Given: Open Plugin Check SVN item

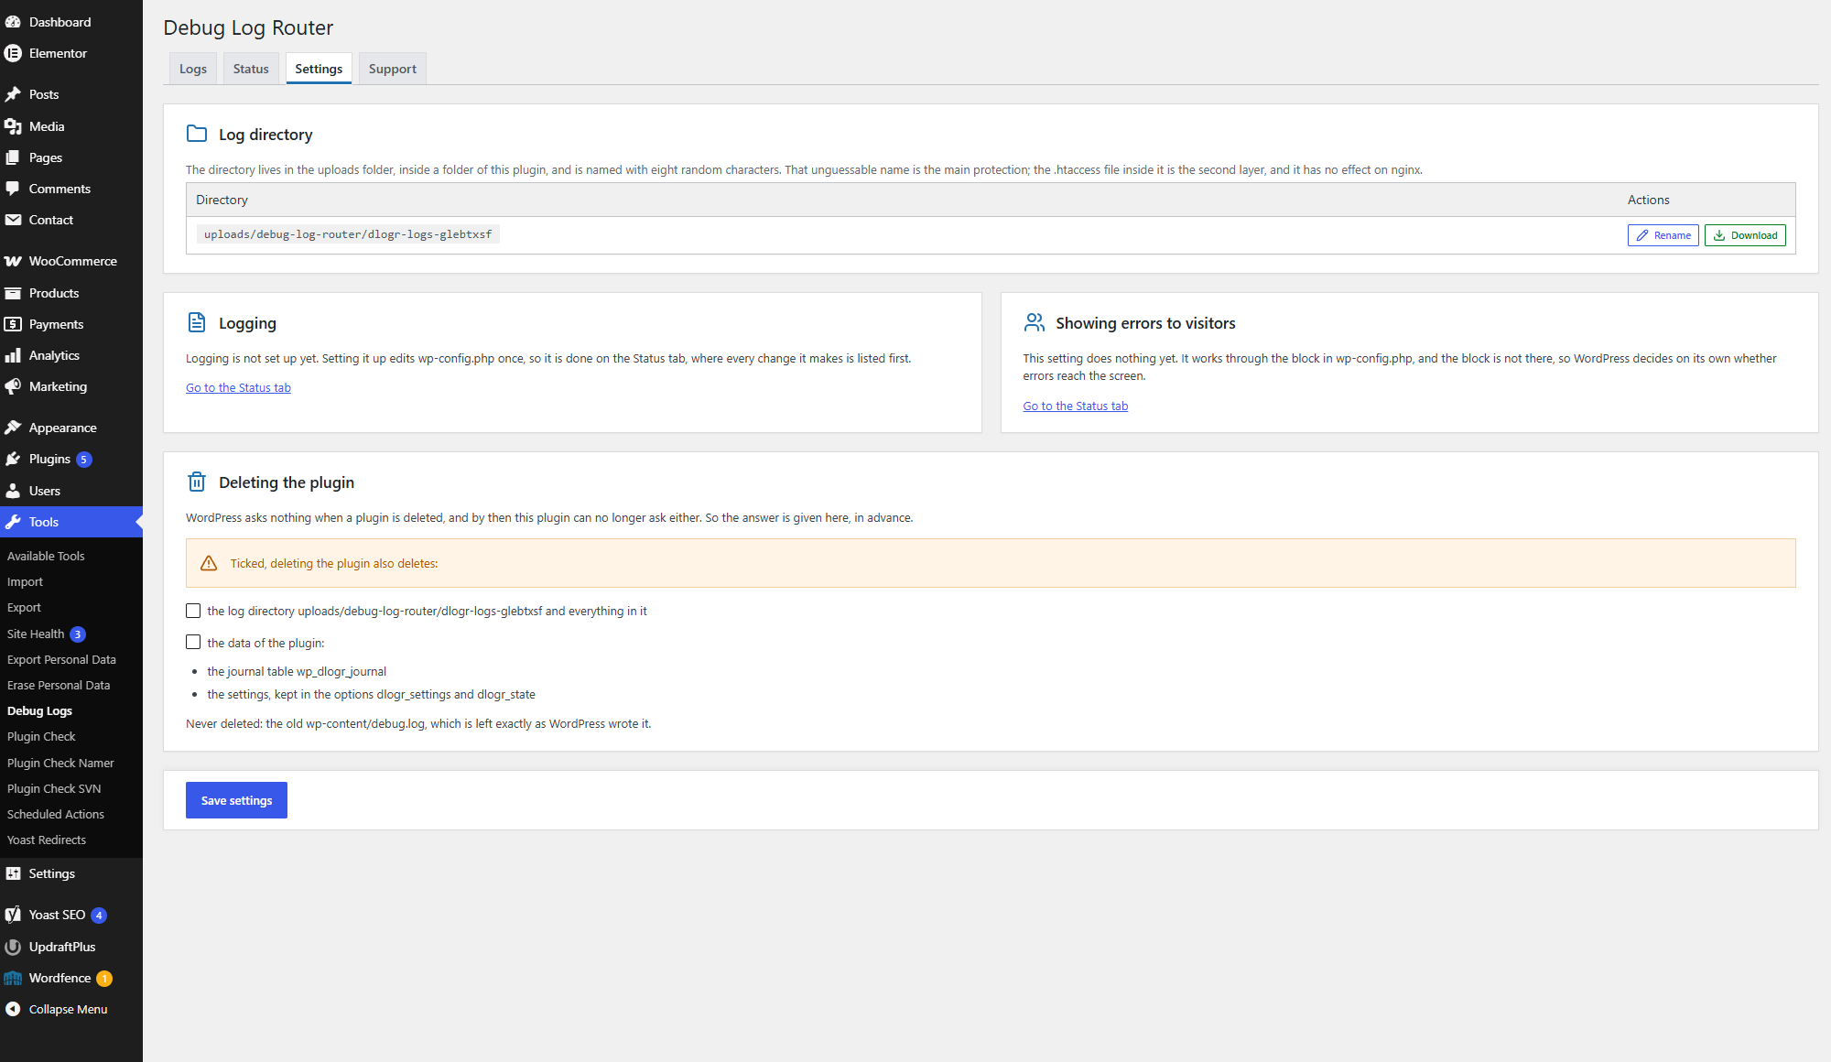Looking at the screenshot, I should (x=54, y=788).
